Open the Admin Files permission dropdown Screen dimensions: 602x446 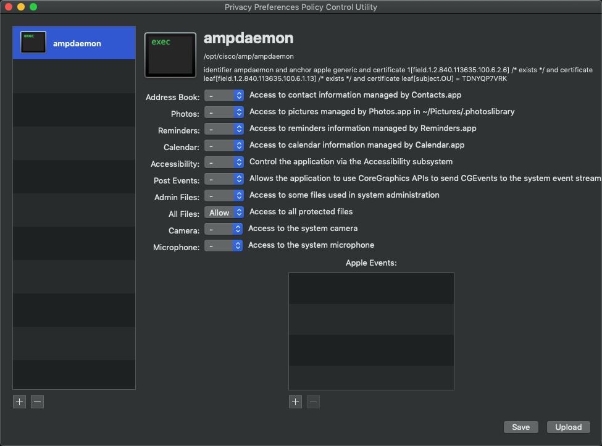224,196
